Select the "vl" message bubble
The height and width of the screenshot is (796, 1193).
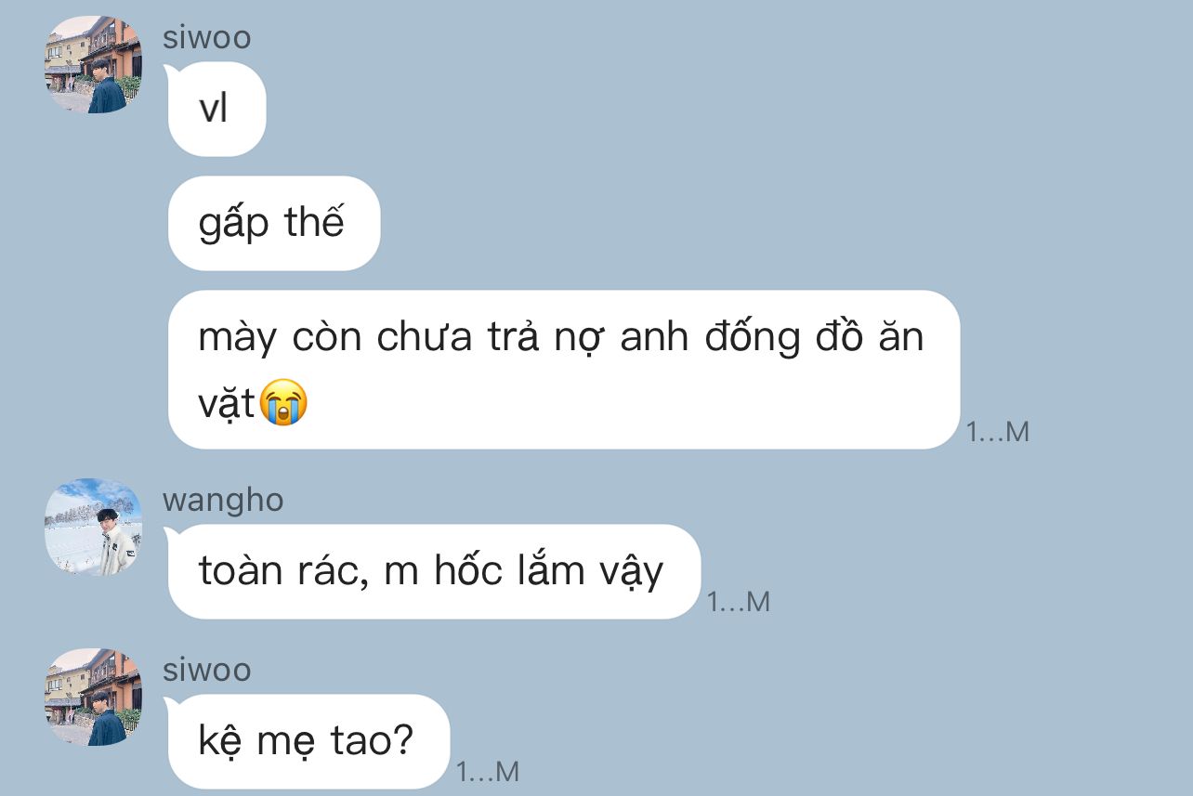tap(216, 110)
